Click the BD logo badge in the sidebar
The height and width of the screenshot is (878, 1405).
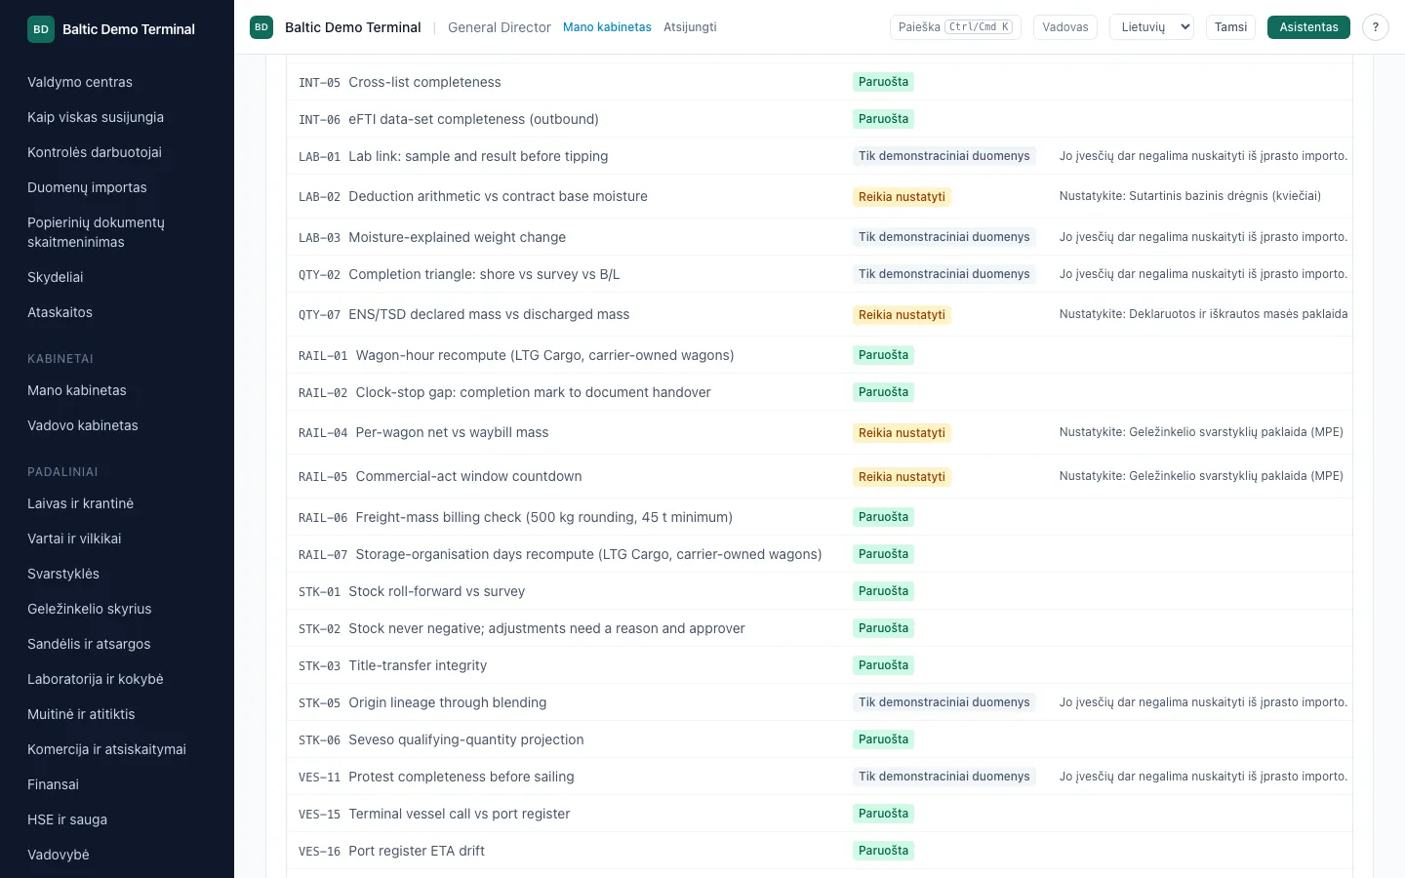[x=41, y=29]
